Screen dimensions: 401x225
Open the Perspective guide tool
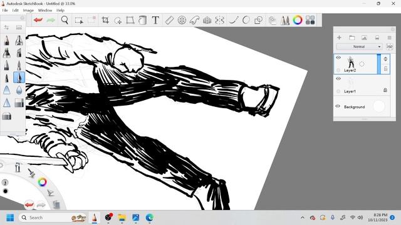click(x=207, y=20)
